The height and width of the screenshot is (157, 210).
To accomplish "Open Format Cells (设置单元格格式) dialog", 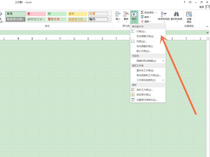I will pyautogui.click(x=147, y=100).
